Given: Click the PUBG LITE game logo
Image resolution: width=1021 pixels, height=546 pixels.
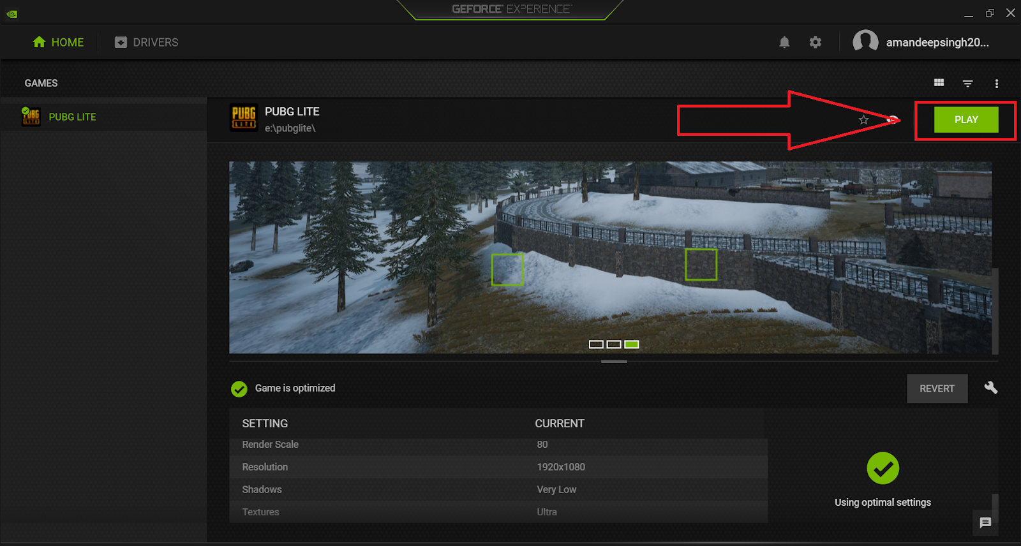Looking at the screenshot, I should tap(244, 117).
